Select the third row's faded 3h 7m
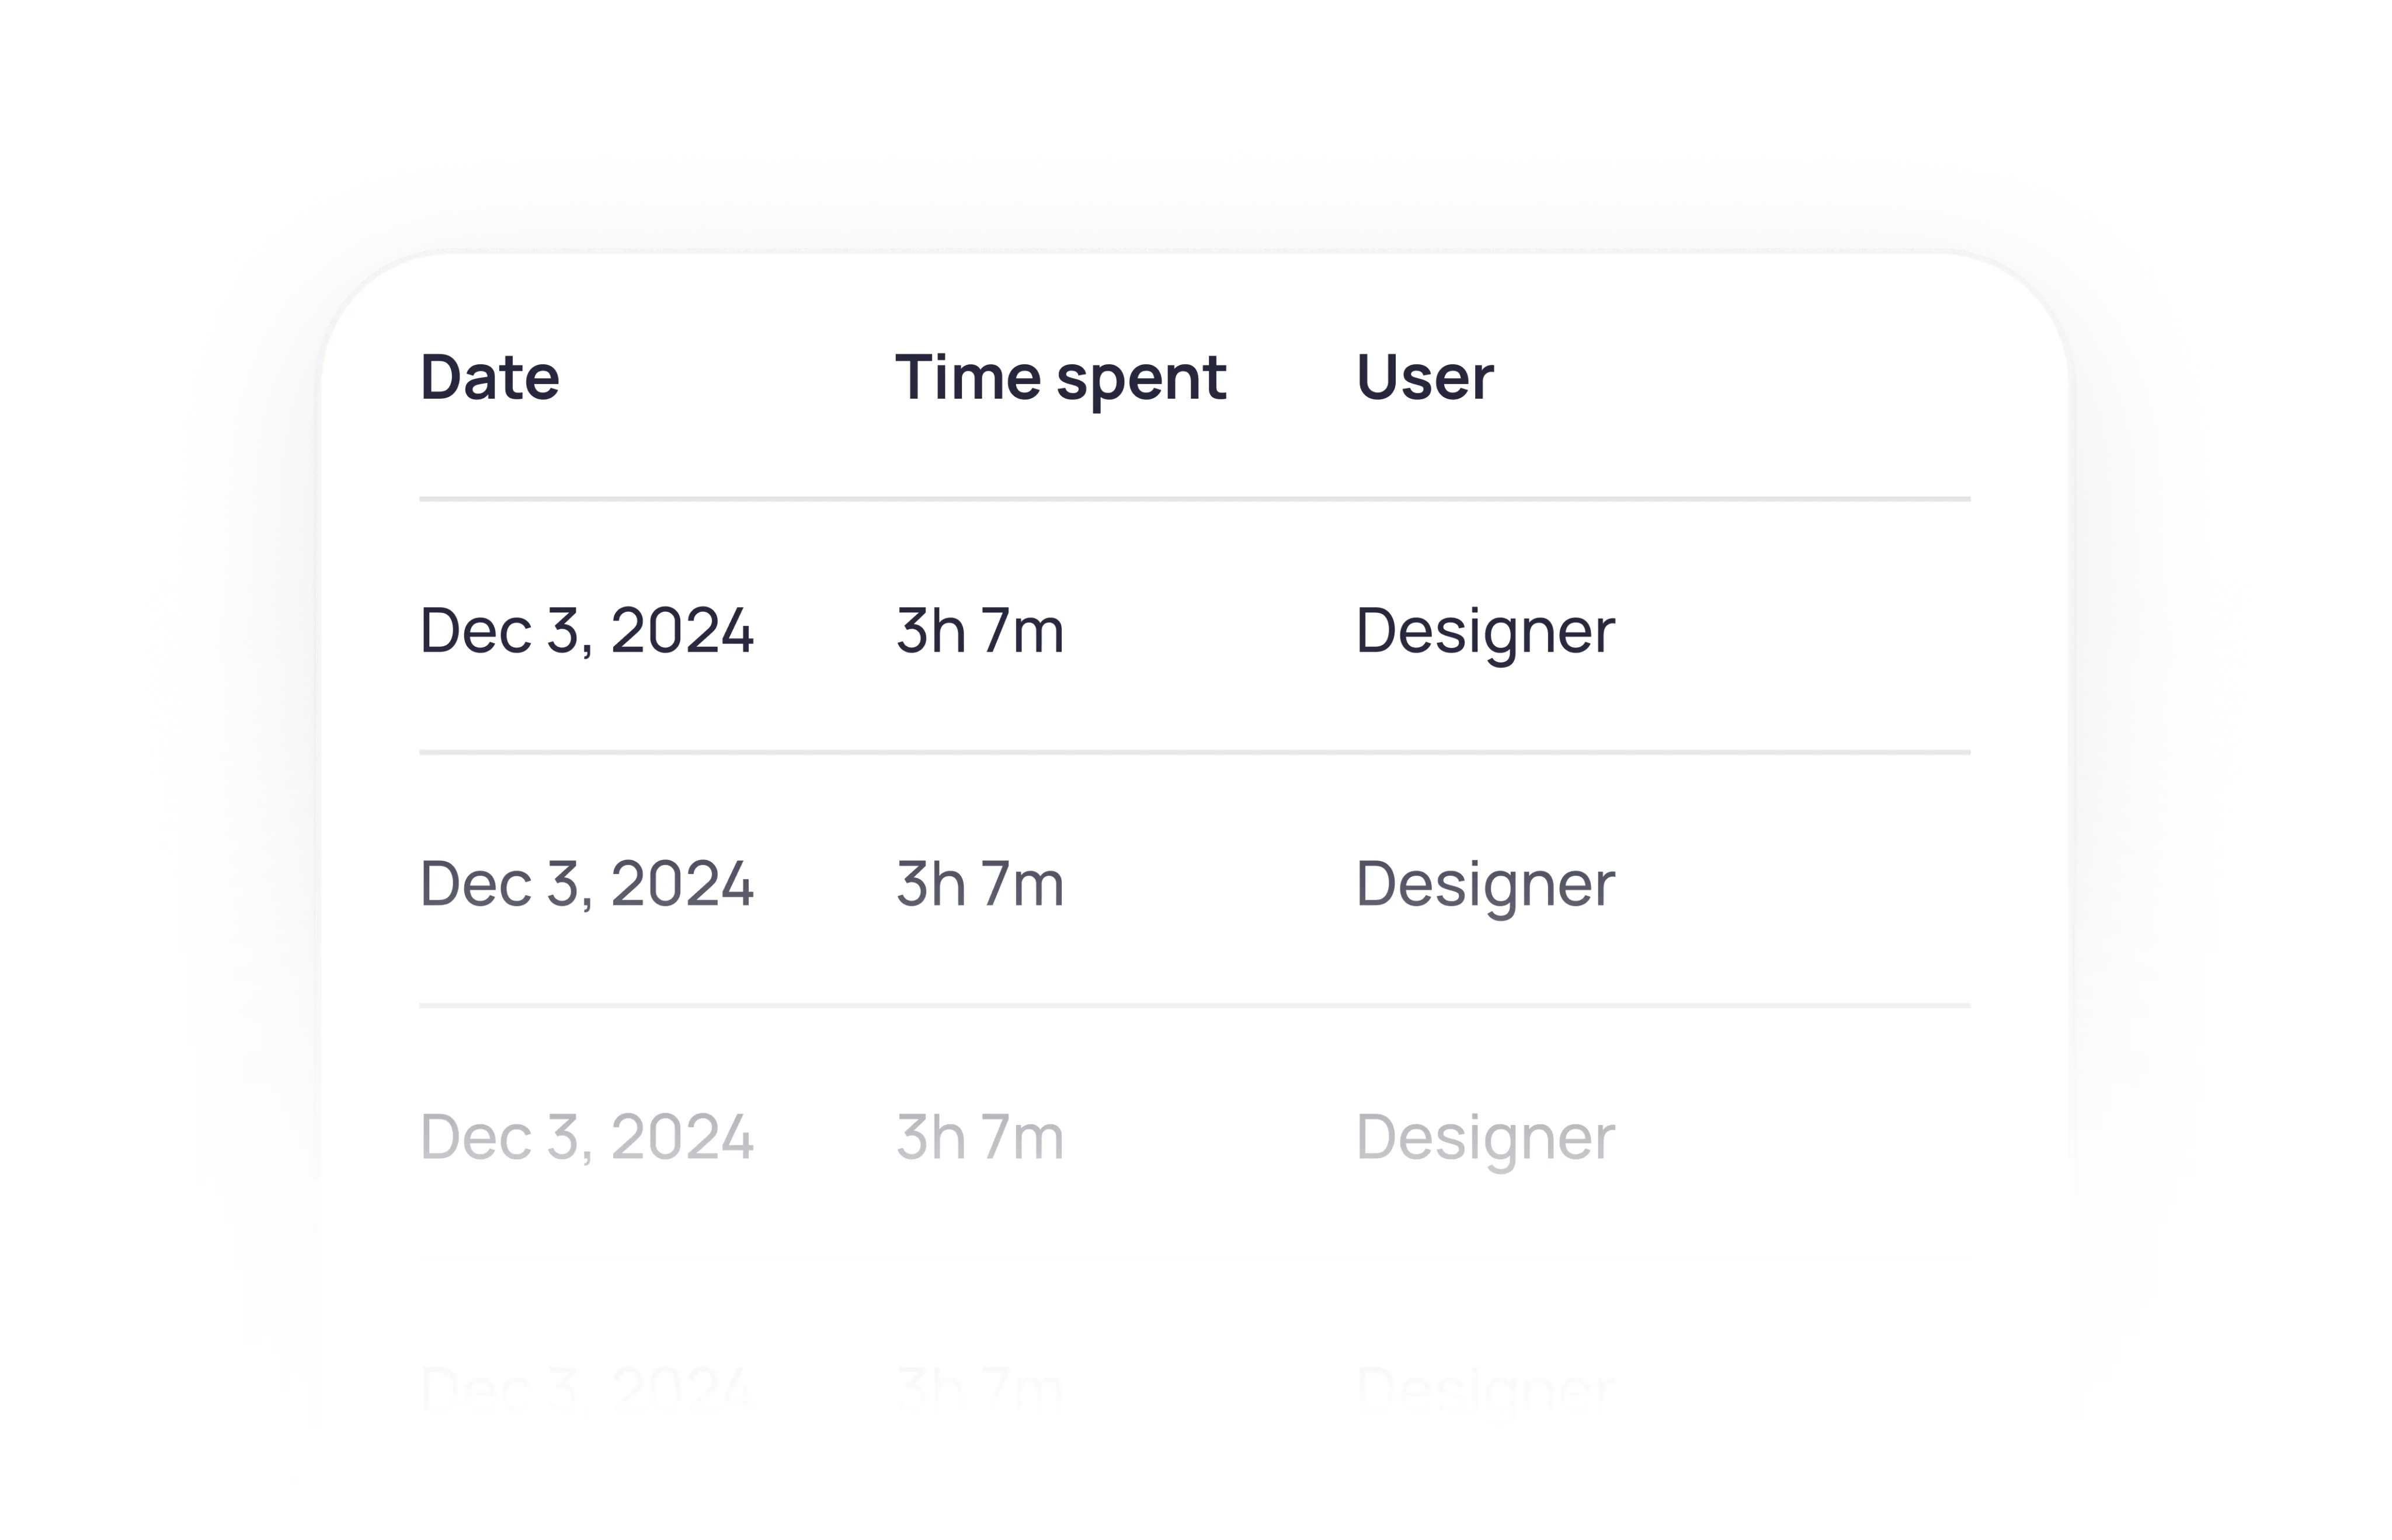This screenshot has width=2392, height=1540. [x=979, y=1137]
